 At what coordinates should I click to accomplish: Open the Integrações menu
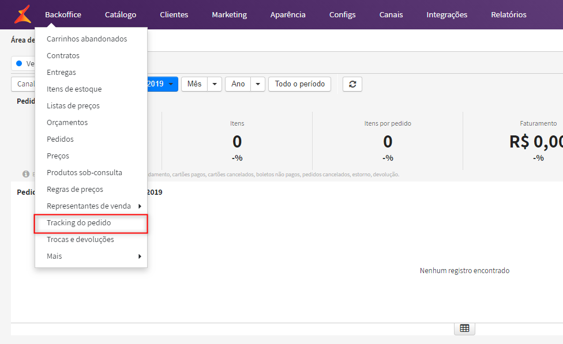pos(446,15)
